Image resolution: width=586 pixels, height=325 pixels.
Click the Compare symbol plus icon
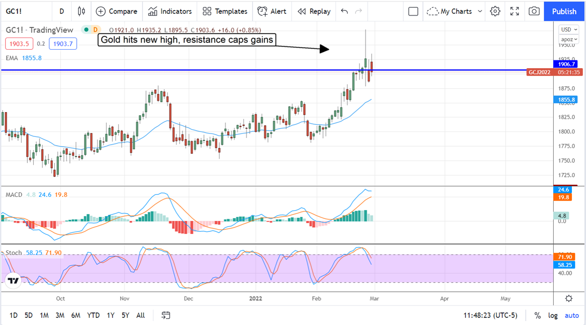[101, 11]
